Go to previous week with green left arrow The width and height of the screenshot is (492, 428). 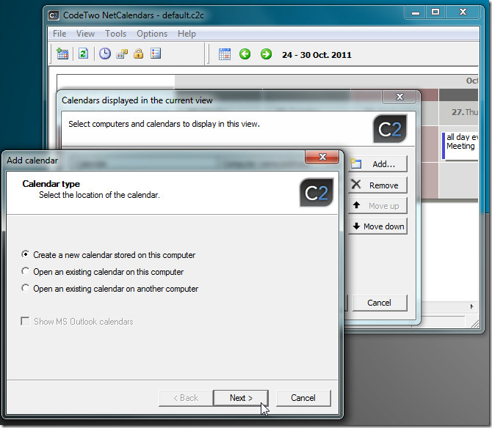click(245, 54)
